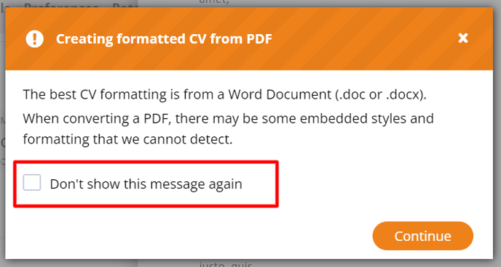Close the Creating formatted CV dialog
The height and width of the screenshot is (267, 501).
462,38
